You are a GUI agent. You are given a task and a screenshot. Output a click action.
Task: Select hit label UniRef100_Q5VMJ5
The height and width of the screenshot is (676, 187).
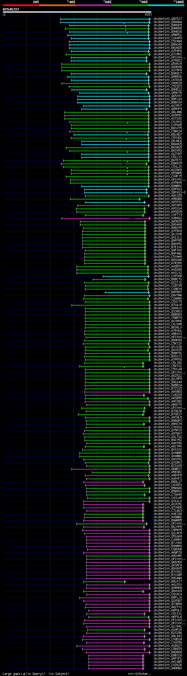coord(168,64)
